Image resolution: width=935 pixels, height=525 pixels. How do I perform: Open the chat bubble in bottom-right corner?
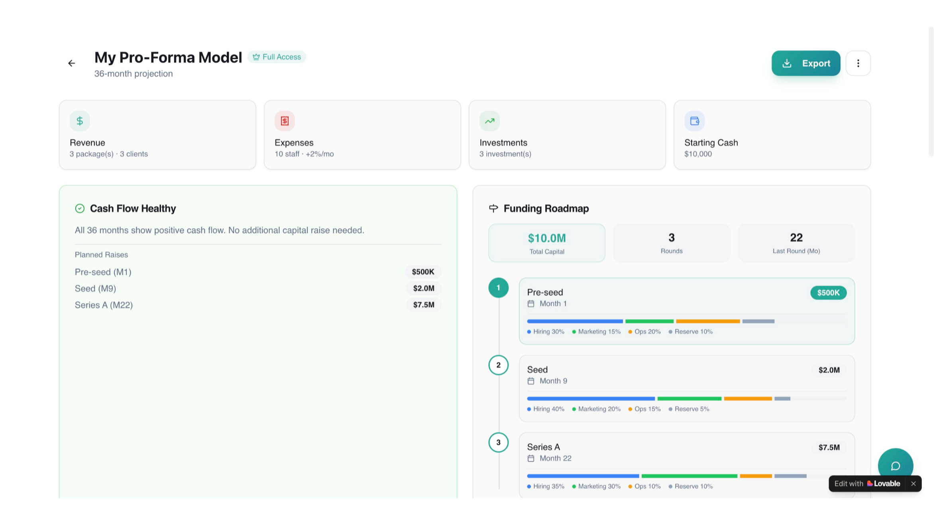tap(896, 465)
